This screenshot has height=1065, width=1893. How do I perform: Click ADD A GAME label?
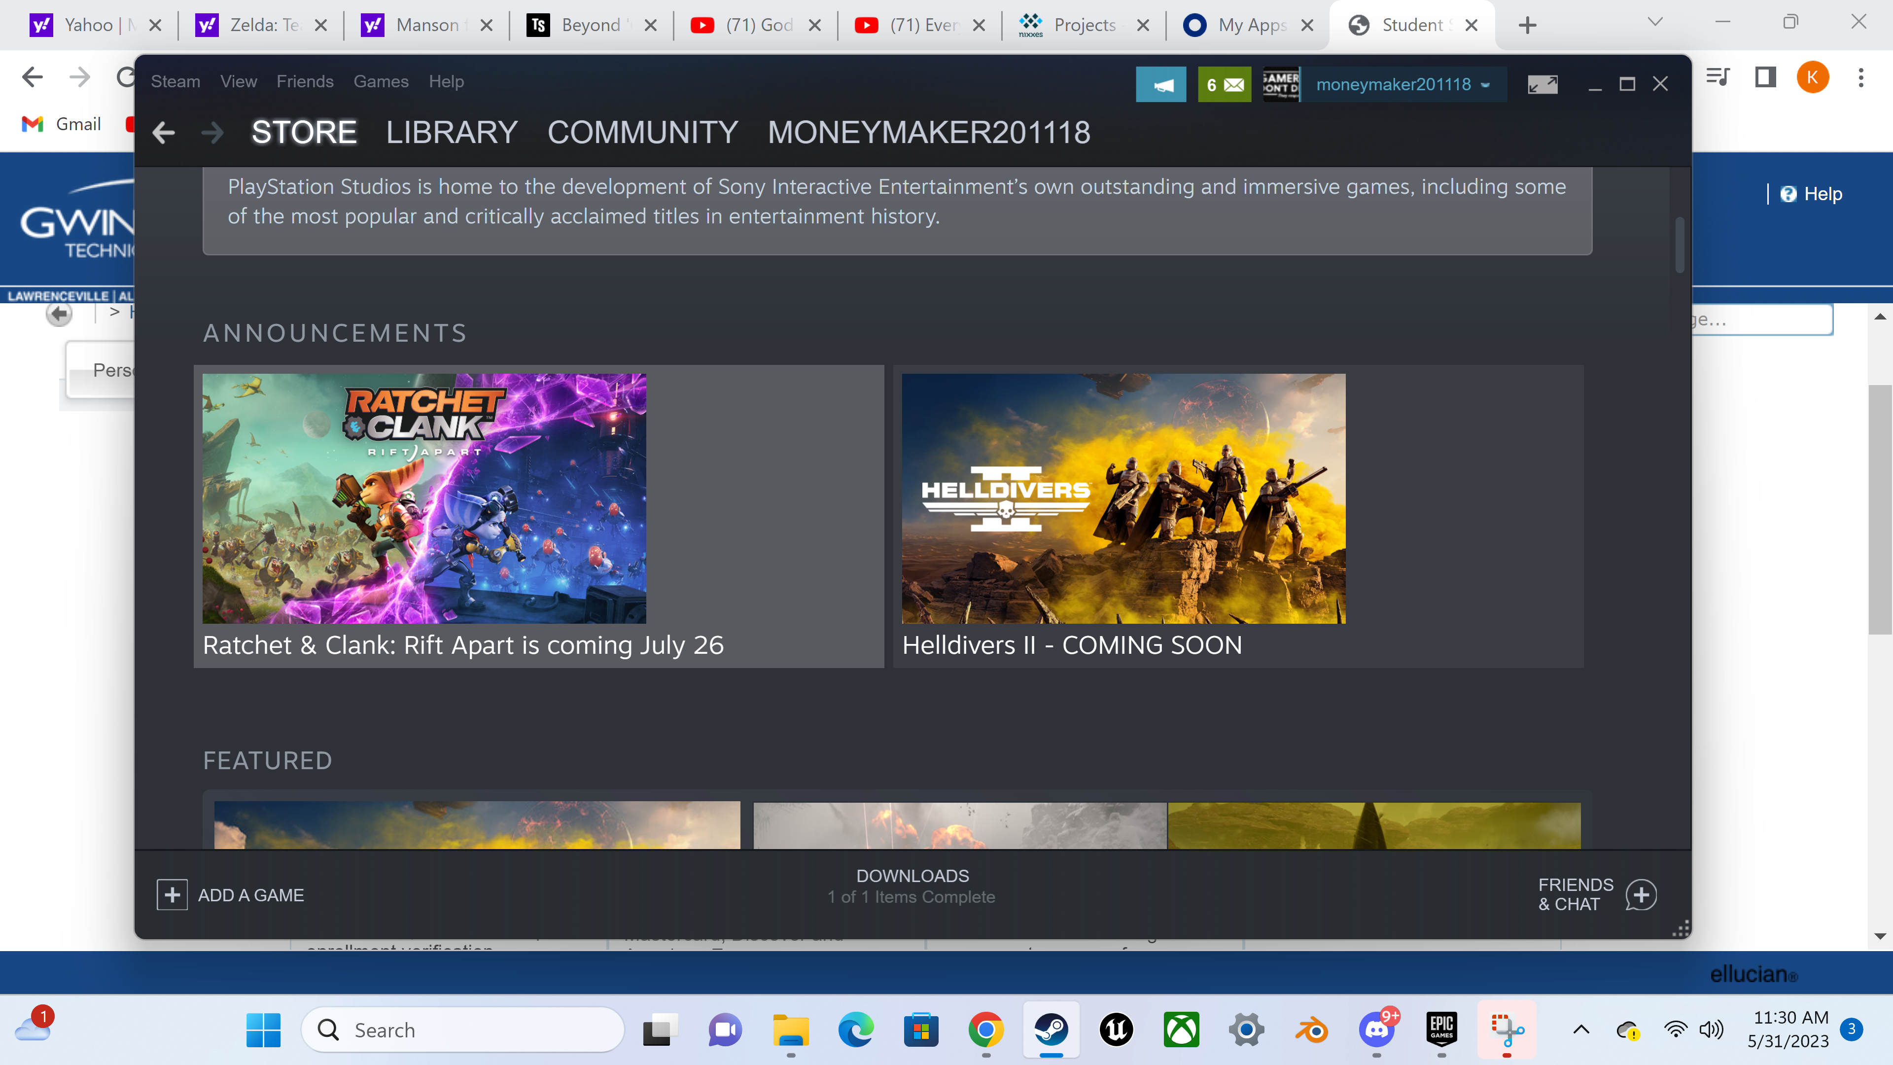pos(250,895)
